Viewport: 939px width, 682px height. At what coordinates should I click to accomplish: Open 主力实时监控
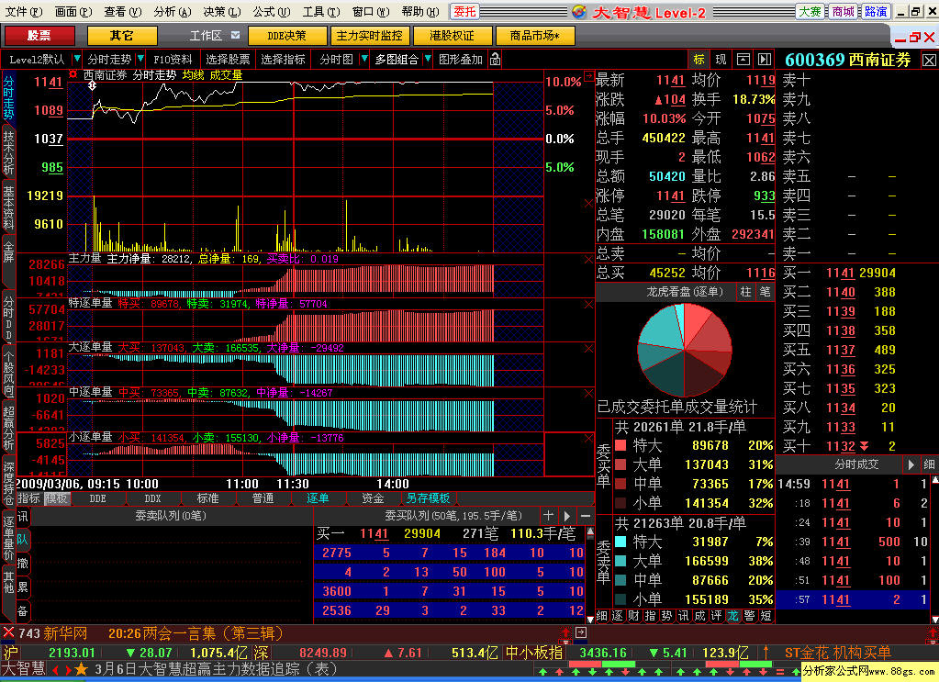pyautogui.click(x=370, y=35)
